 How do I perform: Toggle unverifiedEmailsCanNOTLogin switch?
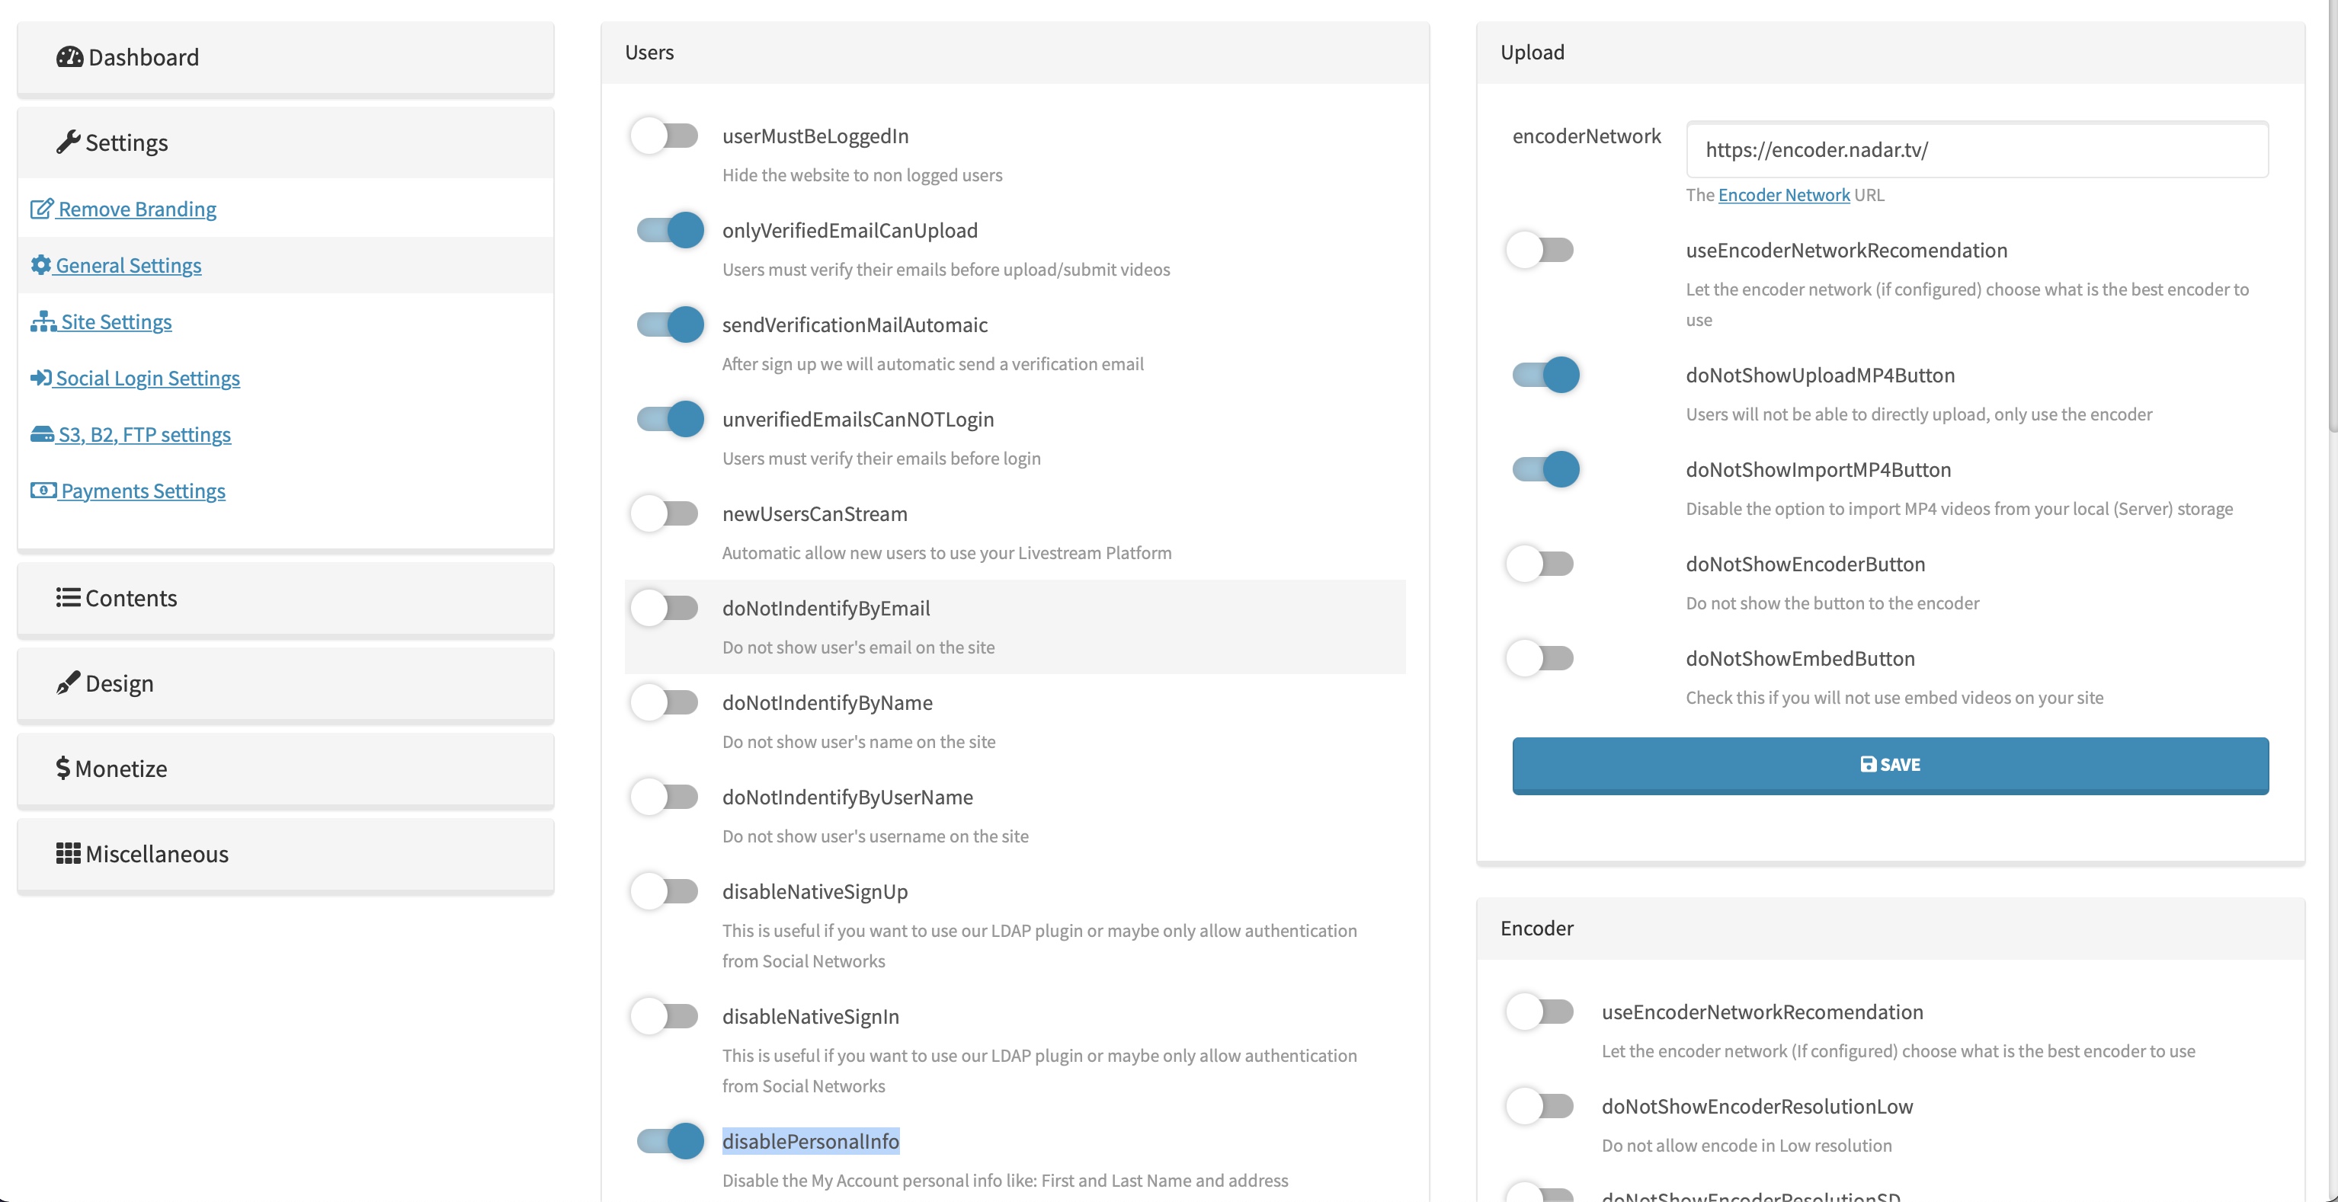[x=670, y=418]
